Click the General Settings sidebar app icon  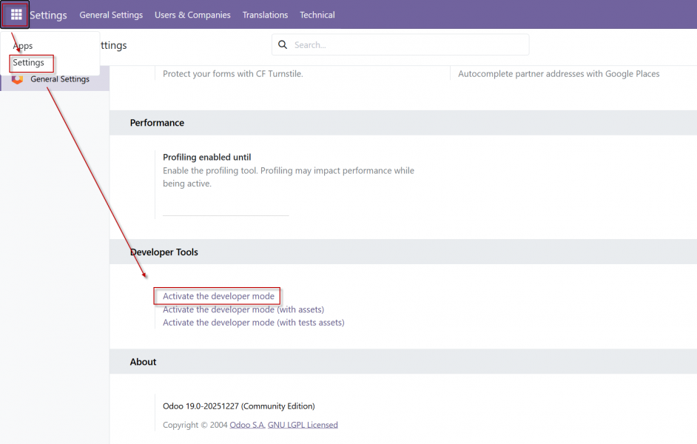coord(17,79)
